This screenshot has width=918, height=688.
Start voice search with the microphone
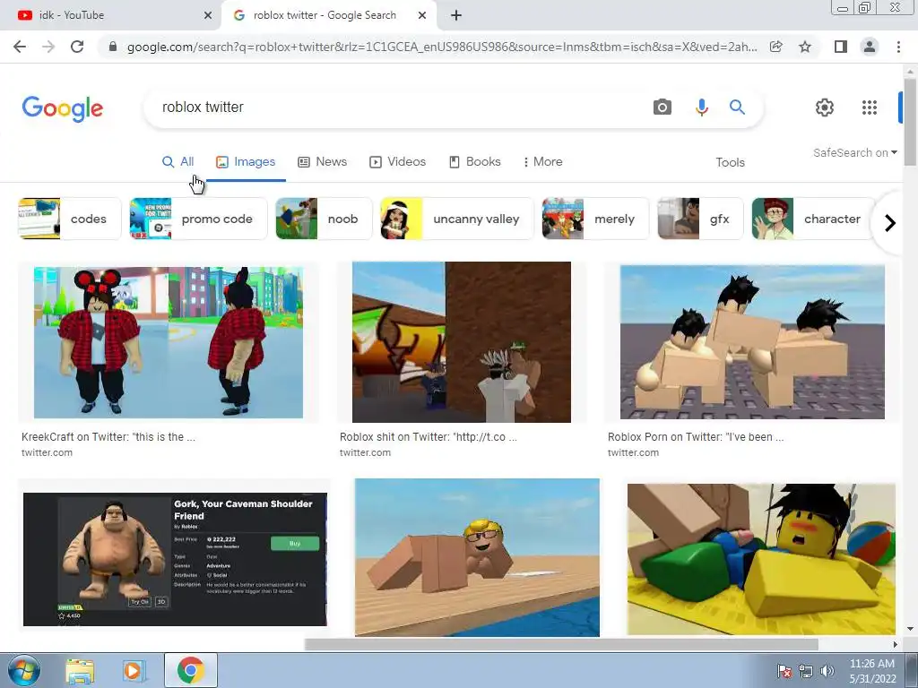point(701,107)
